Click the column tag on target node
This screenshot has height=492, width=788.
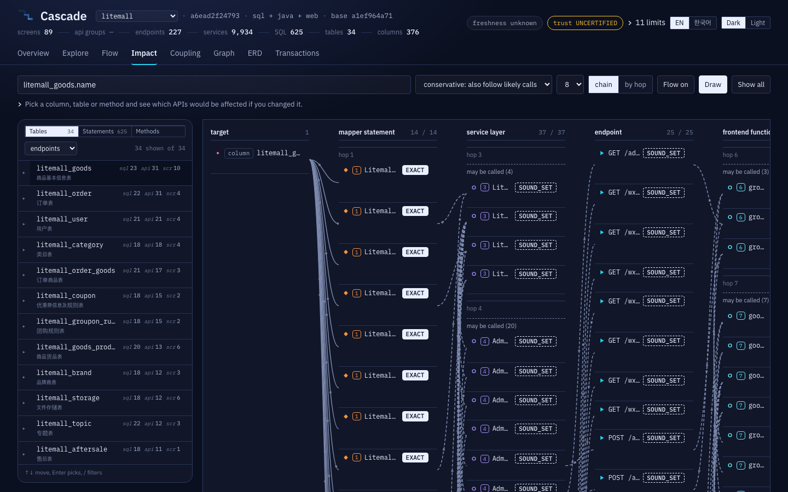(239, 153)
